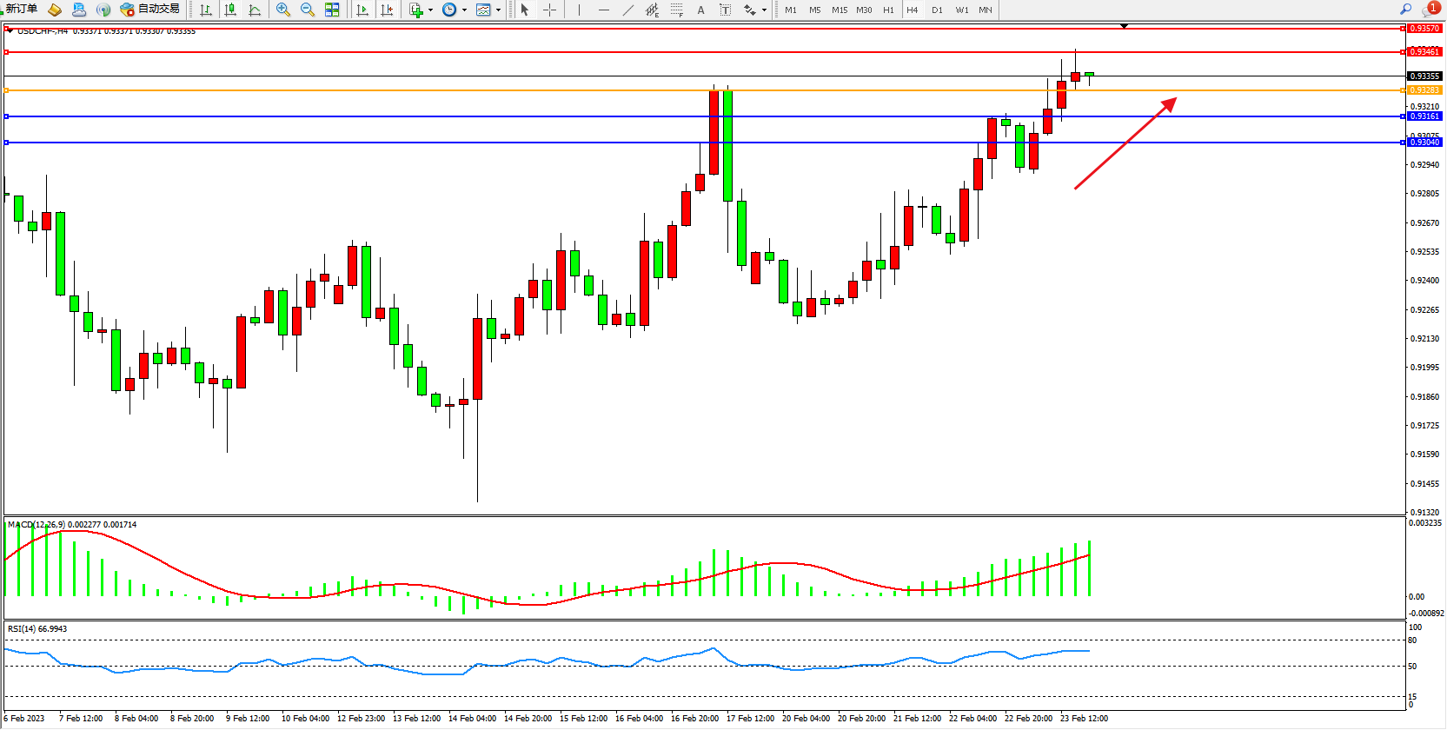Open the chart templates dropdown
Viewport: 1447px width, 730px height.
(498, 10)
